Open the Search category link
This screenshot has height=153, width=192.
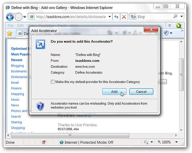(x=16, y=117)
